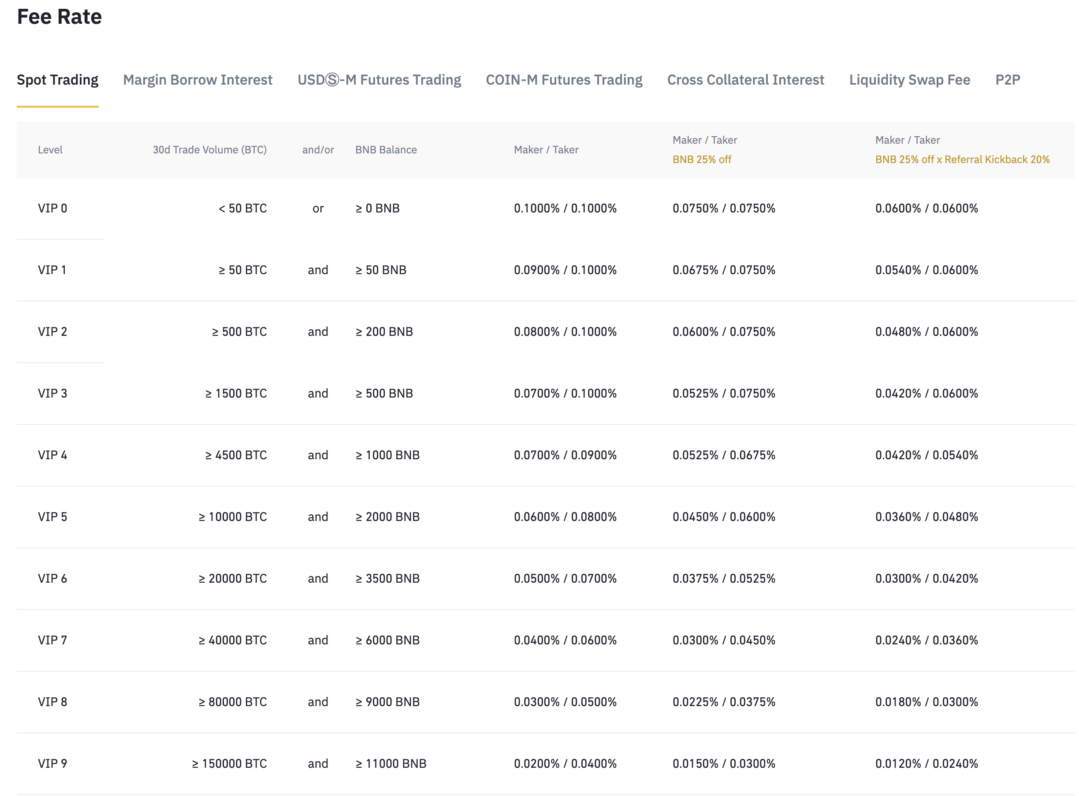Open the Liquidity Swap Fee tab
This screenshot has height=796, width=1079.
pyautogui.click(x=910, y=80)
